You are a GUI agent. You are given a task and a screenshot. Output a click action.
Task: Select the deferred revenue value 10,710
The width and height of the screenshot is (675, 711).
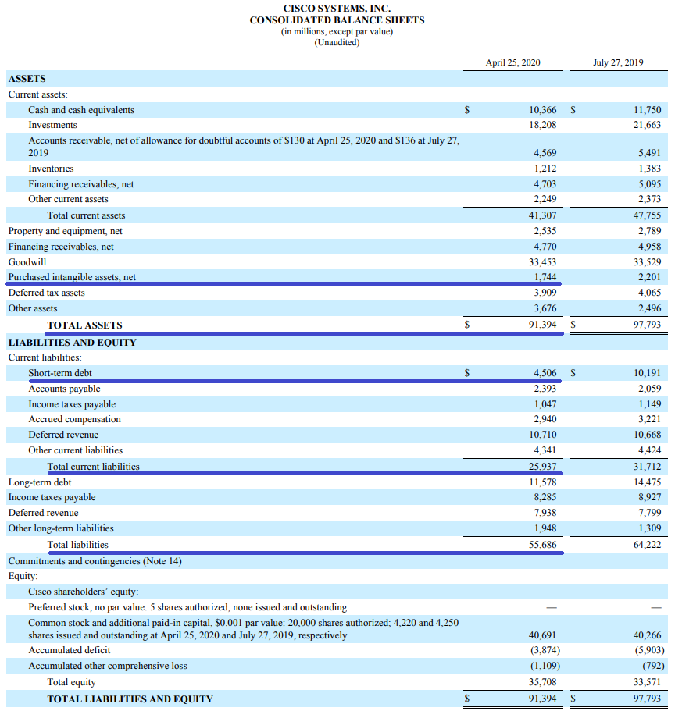pyautogui.click(x=542, y=435)
